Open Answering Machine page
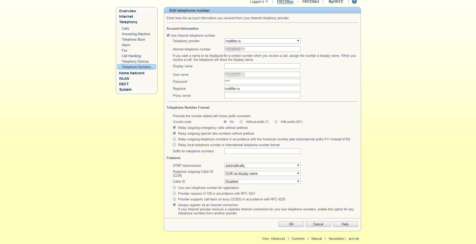 [136, 34]
